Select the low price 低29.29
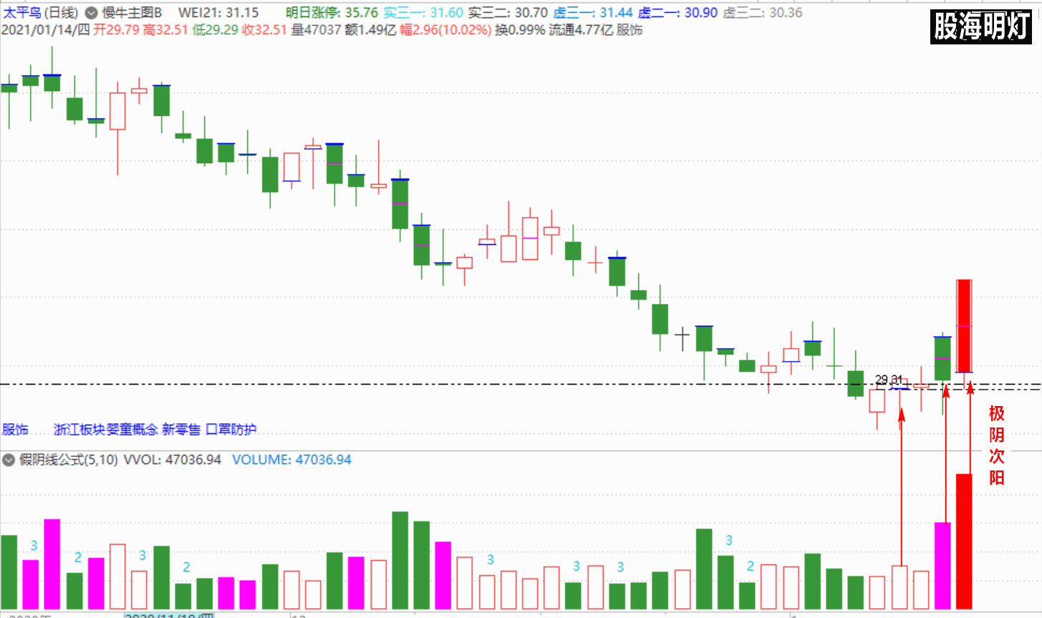 click(215, 30)
